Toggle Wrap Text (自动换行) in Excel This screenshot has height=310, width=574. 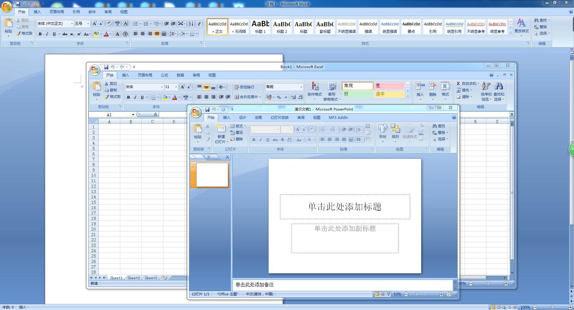tap(244, 87)
